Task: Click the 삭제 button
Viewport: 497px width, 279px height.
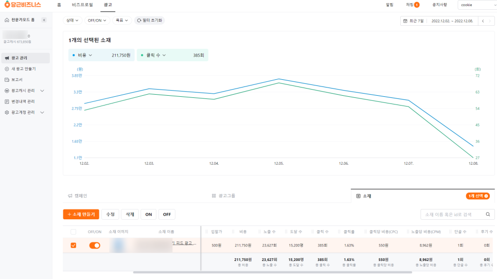Action: coord(130,214)
